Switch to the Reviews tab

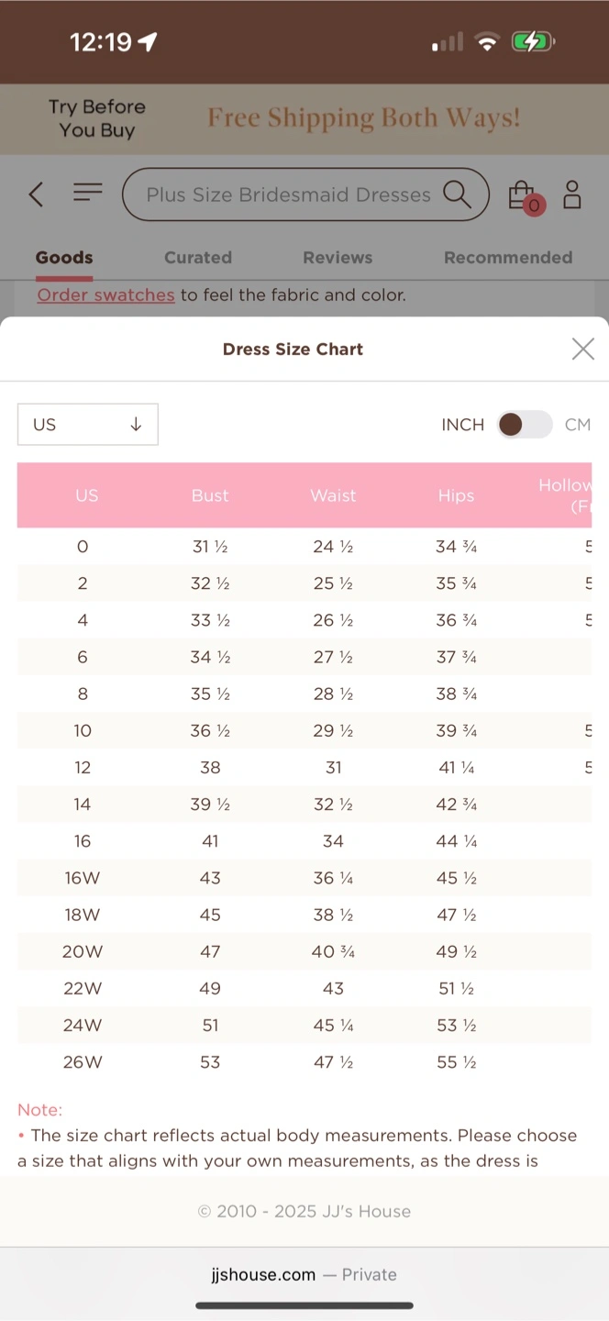pyautogui.click(x=338, y=258)
